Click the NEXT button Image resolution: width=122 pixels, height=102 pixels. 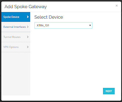[109, 91]
